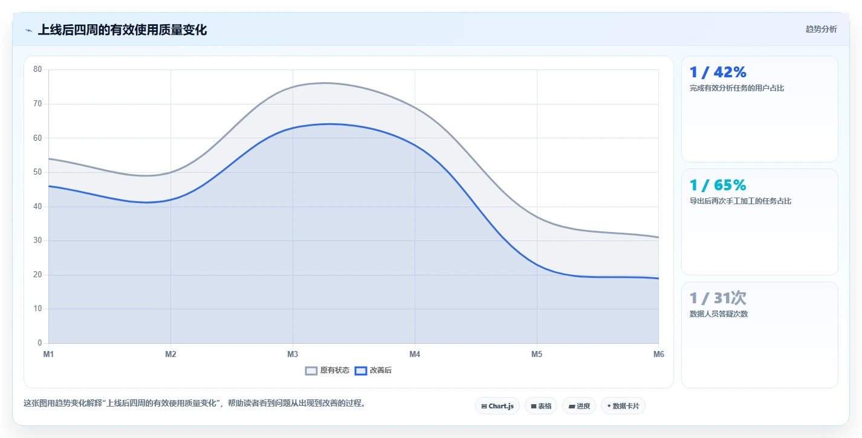Image resolution: width=862 pixels, height=438 pixels.
Task: Click the text 导出后再次手工加工的任务占比
Action: click(x=740, y=201)
